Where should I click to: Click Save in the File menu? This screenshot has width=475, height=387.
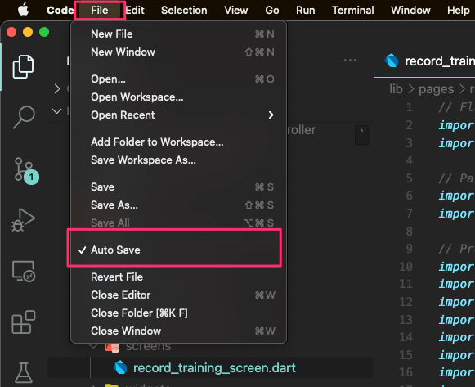[178, 187]
